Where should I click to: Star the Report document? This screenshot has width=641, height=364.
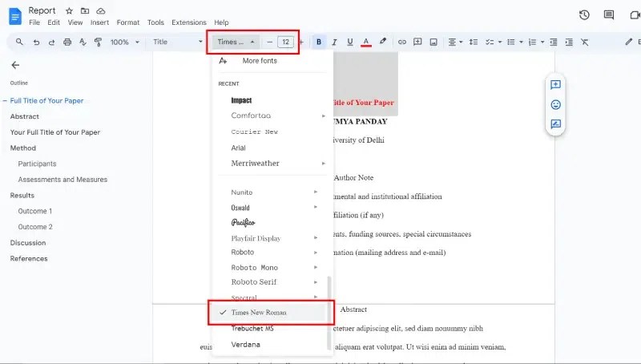(69, 11)
